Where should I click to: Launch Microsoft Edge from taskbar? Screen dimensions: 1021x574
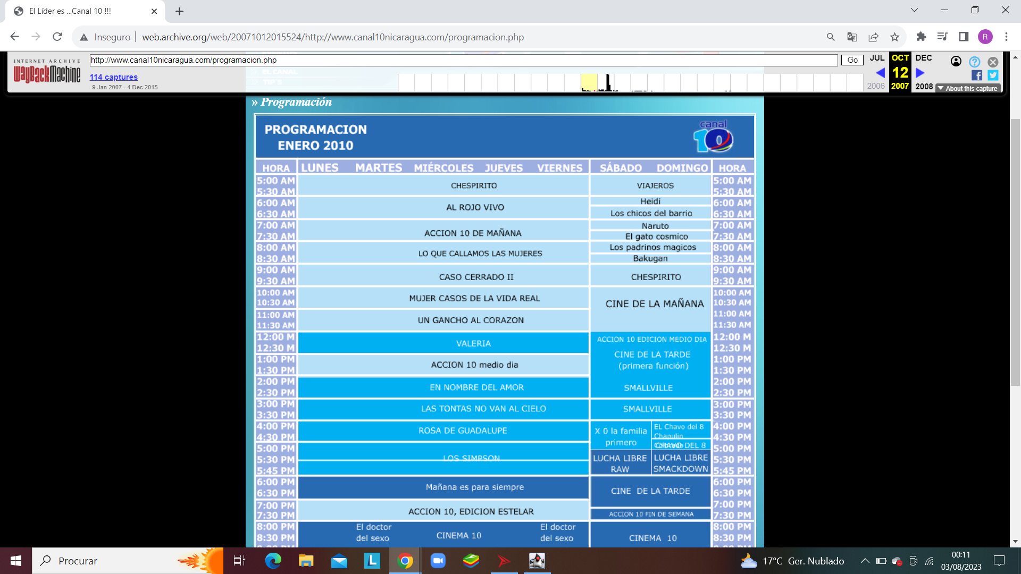[x=273, y=561]
